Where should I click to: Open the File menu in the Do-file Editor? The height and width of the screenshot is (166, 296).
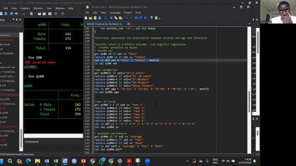[x=87, y=12]
